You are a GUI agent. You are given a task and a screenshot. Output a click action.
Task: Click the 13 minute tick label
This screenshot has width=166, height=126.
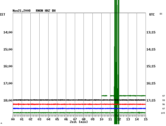pos(128,119)
